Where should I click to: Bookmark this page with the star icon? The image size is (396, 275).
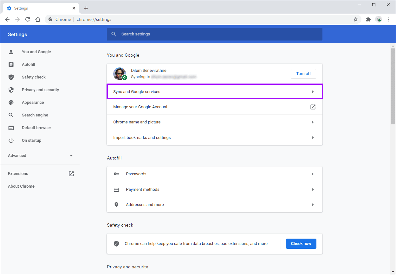[356, 19]
